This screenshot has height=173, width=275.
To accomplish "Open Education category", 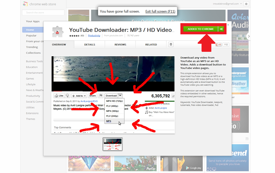I will (32, 67).
